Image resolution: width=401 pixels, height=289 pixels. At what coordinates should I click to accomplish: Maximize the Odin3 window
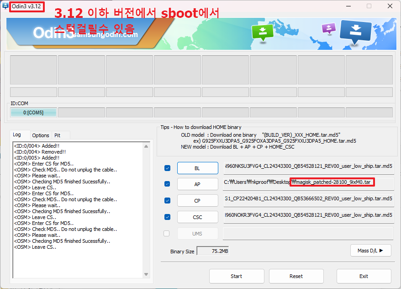tap(369, 6)
